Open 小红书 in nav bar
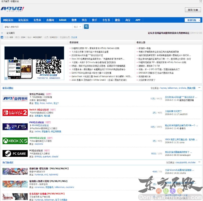This screenshot has width=203, height=201. 106,20
